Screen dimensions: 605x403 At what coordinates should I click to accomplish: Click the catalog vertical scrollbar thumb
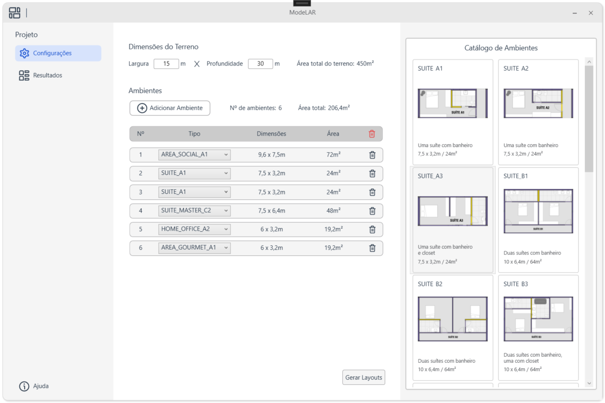589,118
